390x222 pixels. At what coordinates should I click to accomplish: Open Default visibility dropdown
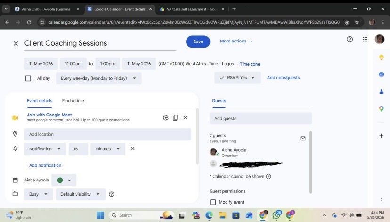pos(81,194)
